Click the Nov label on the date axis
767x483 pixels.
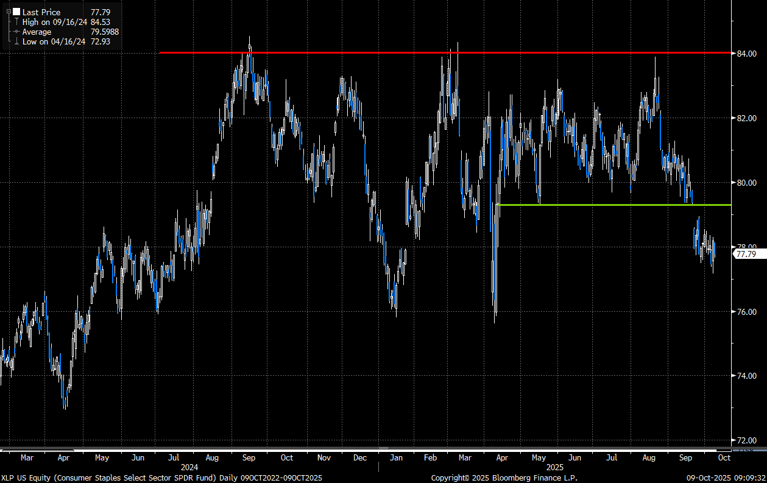pyautogui.click(x=324, y=457)
